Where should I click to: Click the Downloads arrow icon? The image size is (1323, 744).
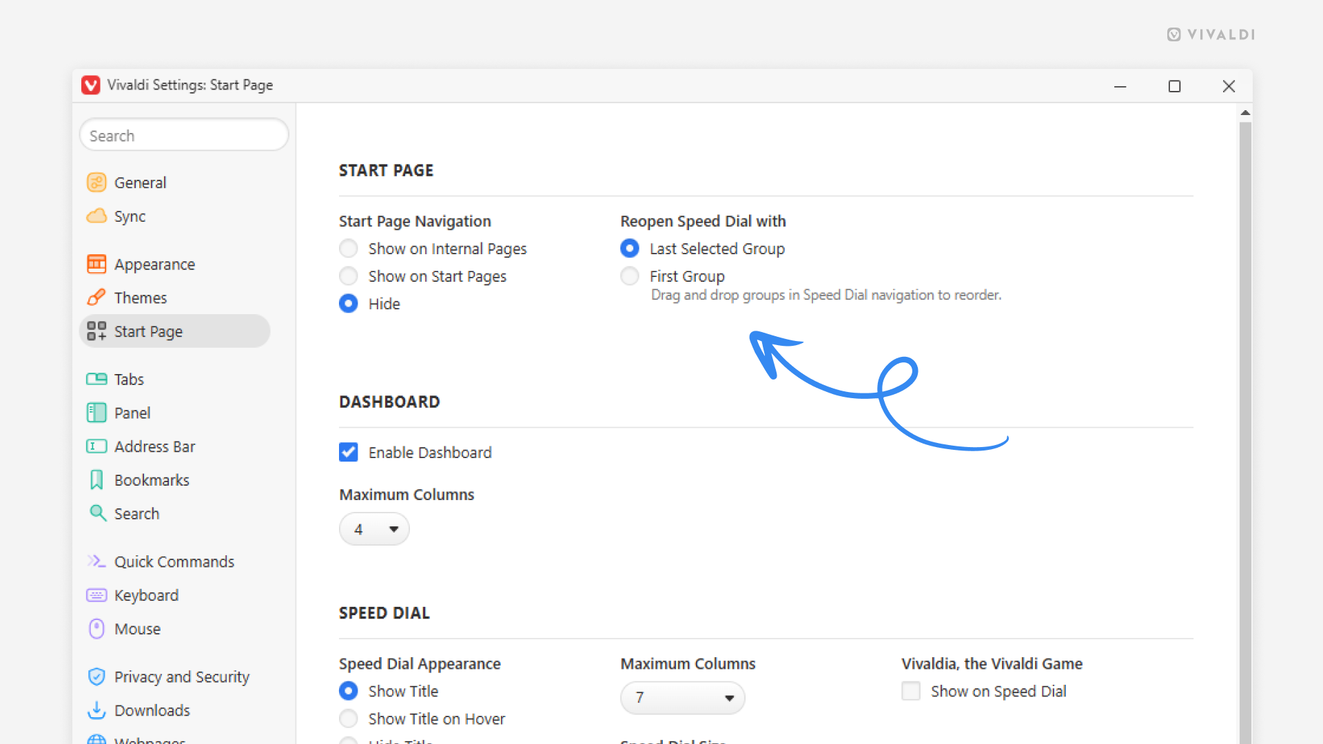[96, 710]
